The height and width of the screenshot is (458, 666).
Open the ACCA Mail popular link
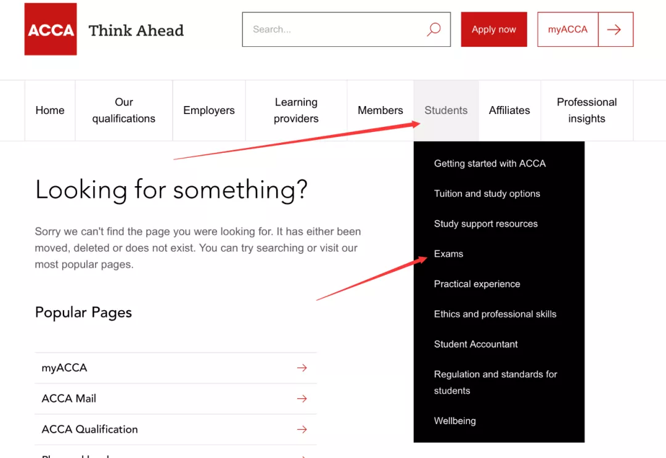176,399
